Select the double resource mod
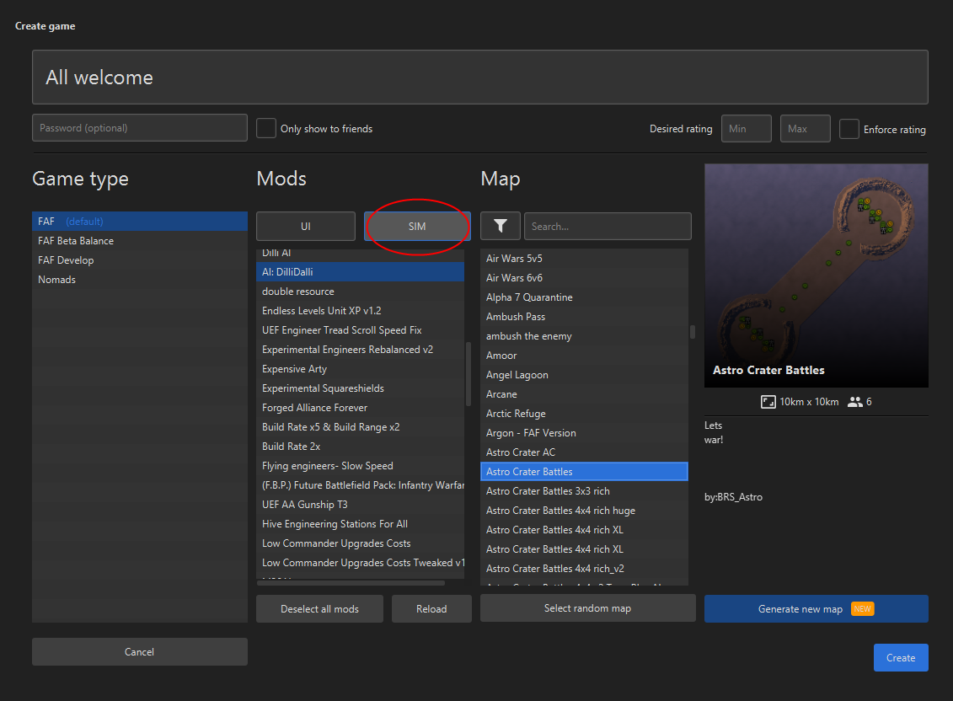The height and width of the screenshot is (701, 953). coord(360,292)
